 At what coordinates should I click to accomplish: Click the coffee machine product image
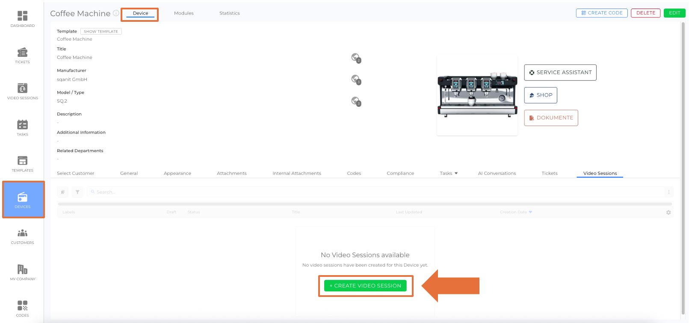coord(477,95)
